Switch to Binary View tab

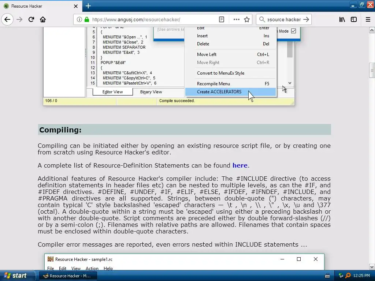point(151,92)
